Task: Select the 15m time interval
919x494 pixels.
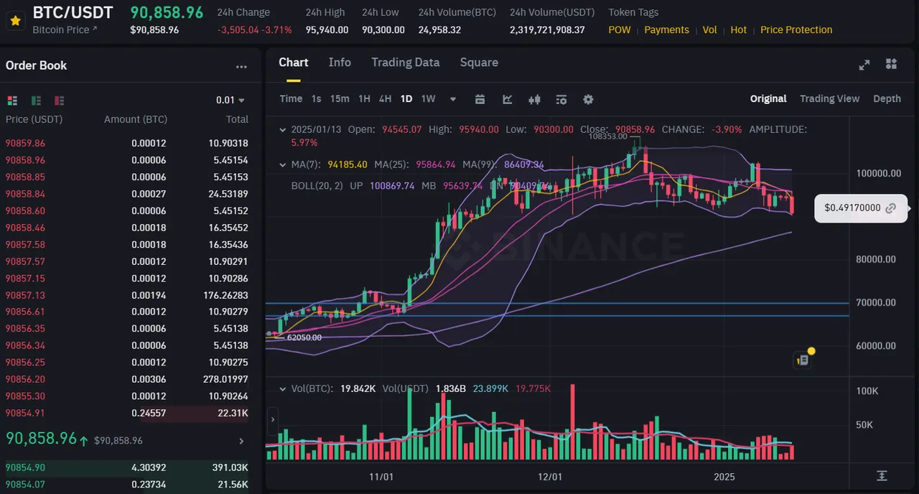Action: click(x=340, y=99)
